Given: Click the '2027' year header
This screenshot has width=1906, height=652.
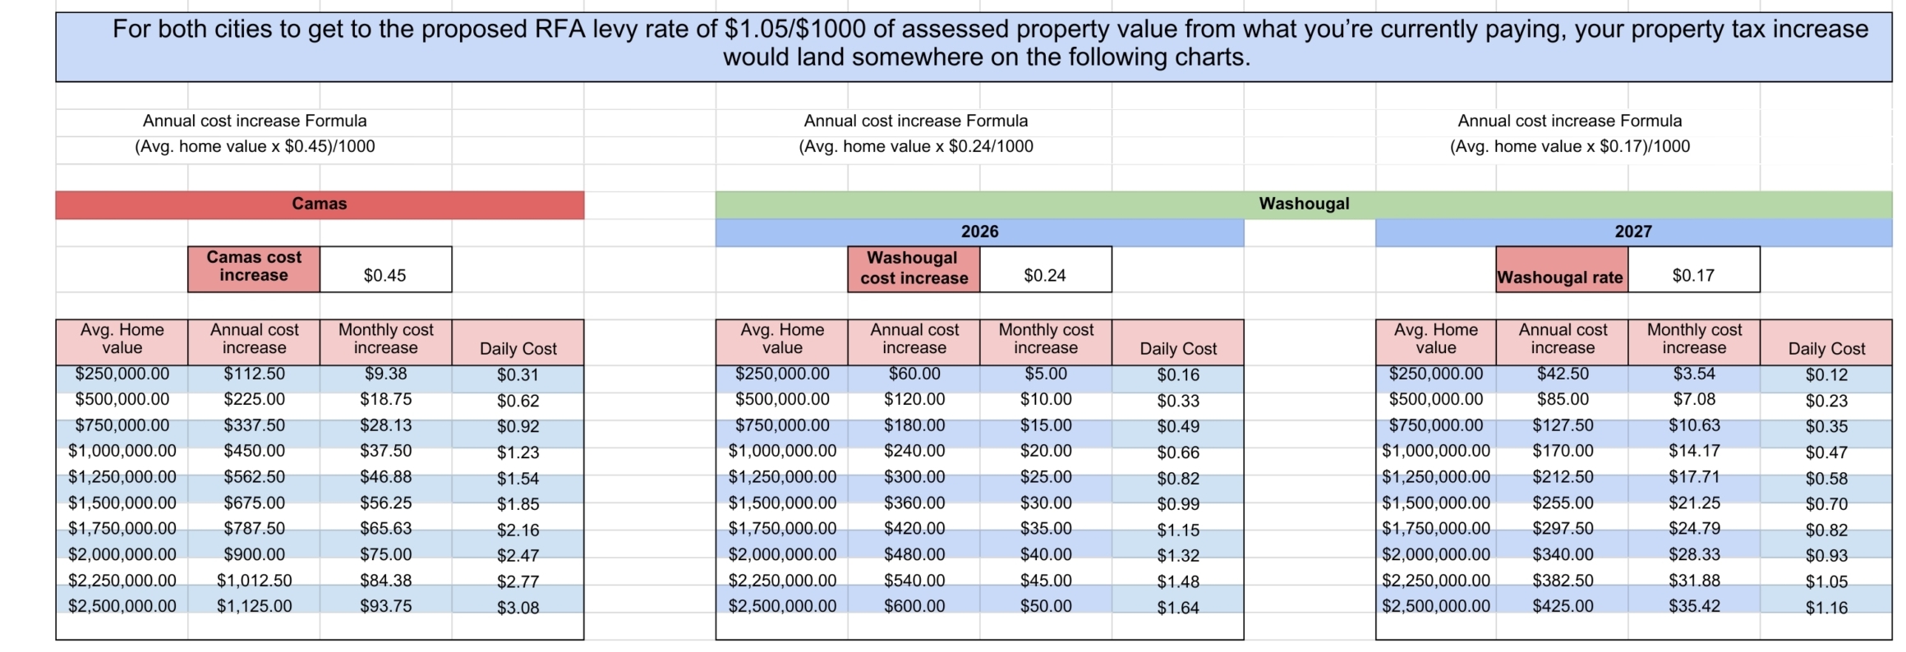Looking at the screenshot, I should click(1634, 232).
